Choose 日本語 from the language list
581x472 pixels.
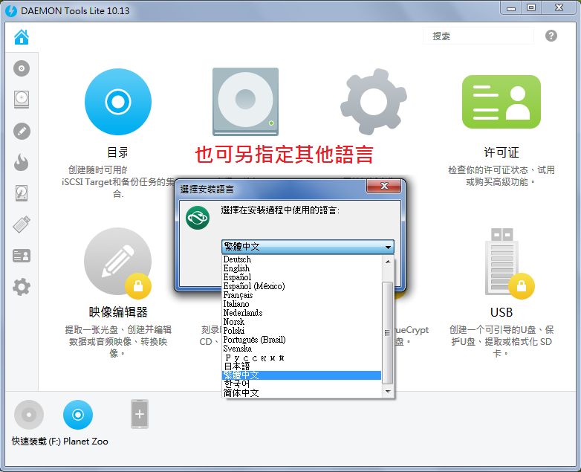tap(302, 366)
